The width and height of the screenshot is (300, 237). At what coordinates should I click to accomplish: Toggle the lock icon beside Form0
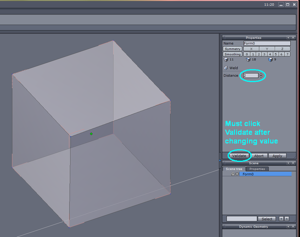[232, 174]
